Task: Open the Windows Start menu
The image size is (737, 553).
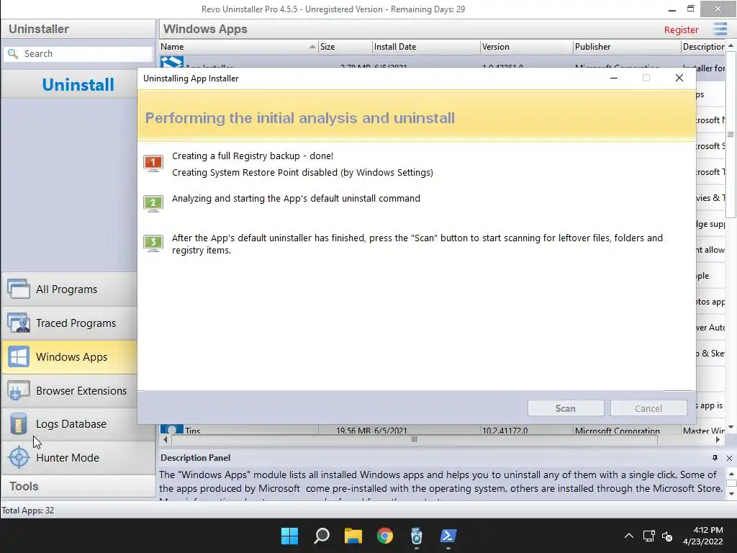Action: point(289,536)
